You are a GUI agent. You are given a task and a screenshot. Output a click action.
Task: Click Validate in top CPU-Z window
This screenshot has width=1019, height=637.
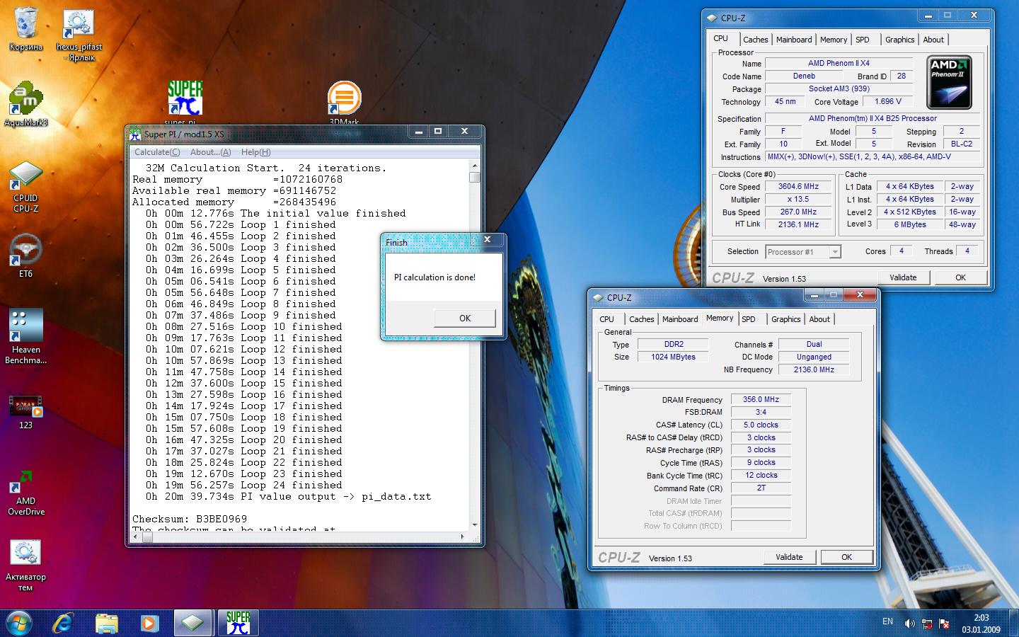point(903,277)
